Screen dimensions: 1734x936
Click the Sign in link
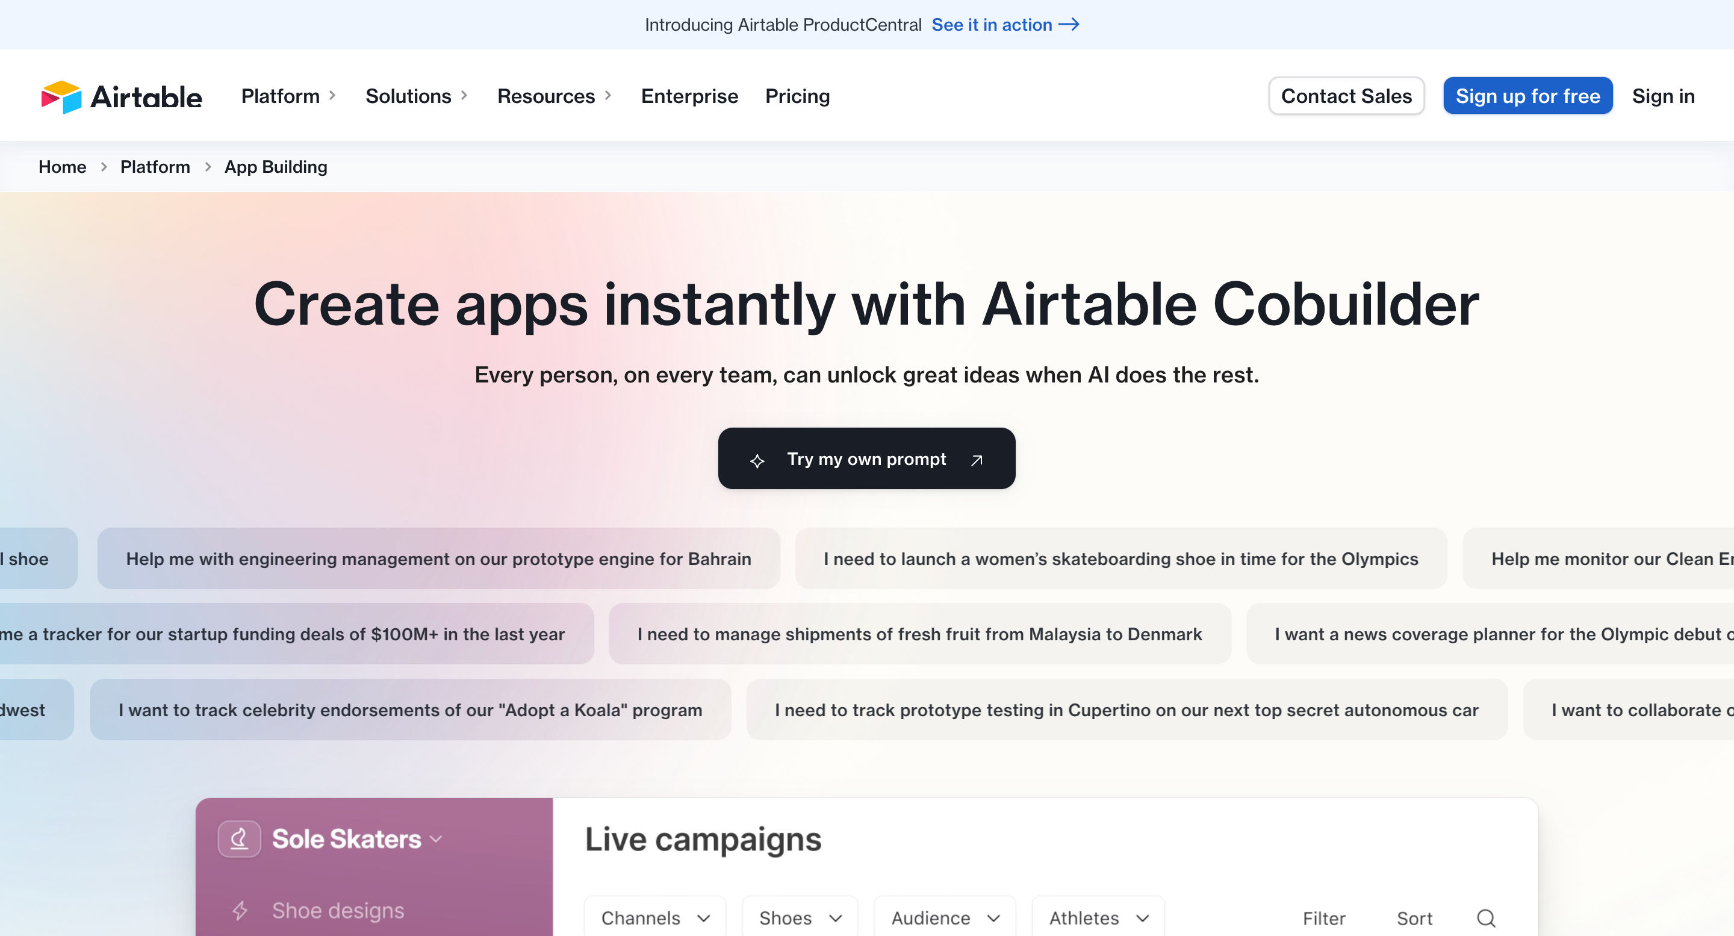pyautogui.click(x=1662, y=96)
